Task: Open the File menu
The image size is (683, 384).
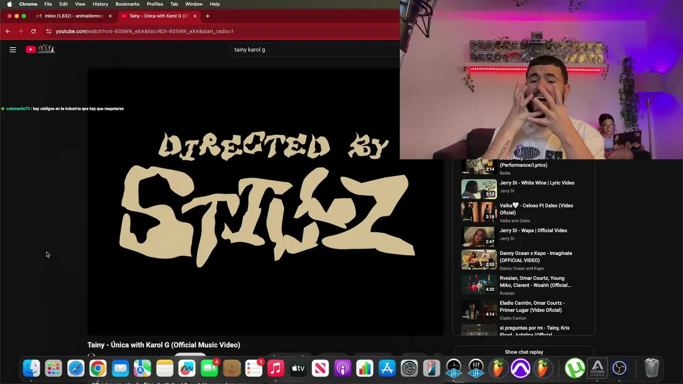Action: tap(48, 4)
